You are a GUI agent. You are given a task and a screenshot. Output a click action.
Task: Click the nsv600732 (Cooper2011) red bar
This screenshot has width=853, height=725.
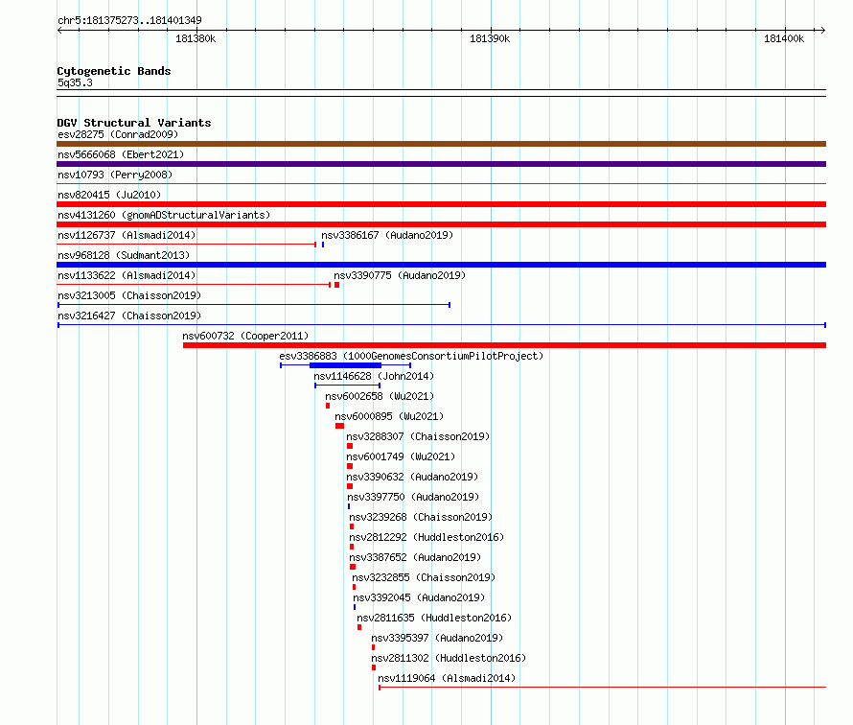pyautogui.click(x=504, y=345)
